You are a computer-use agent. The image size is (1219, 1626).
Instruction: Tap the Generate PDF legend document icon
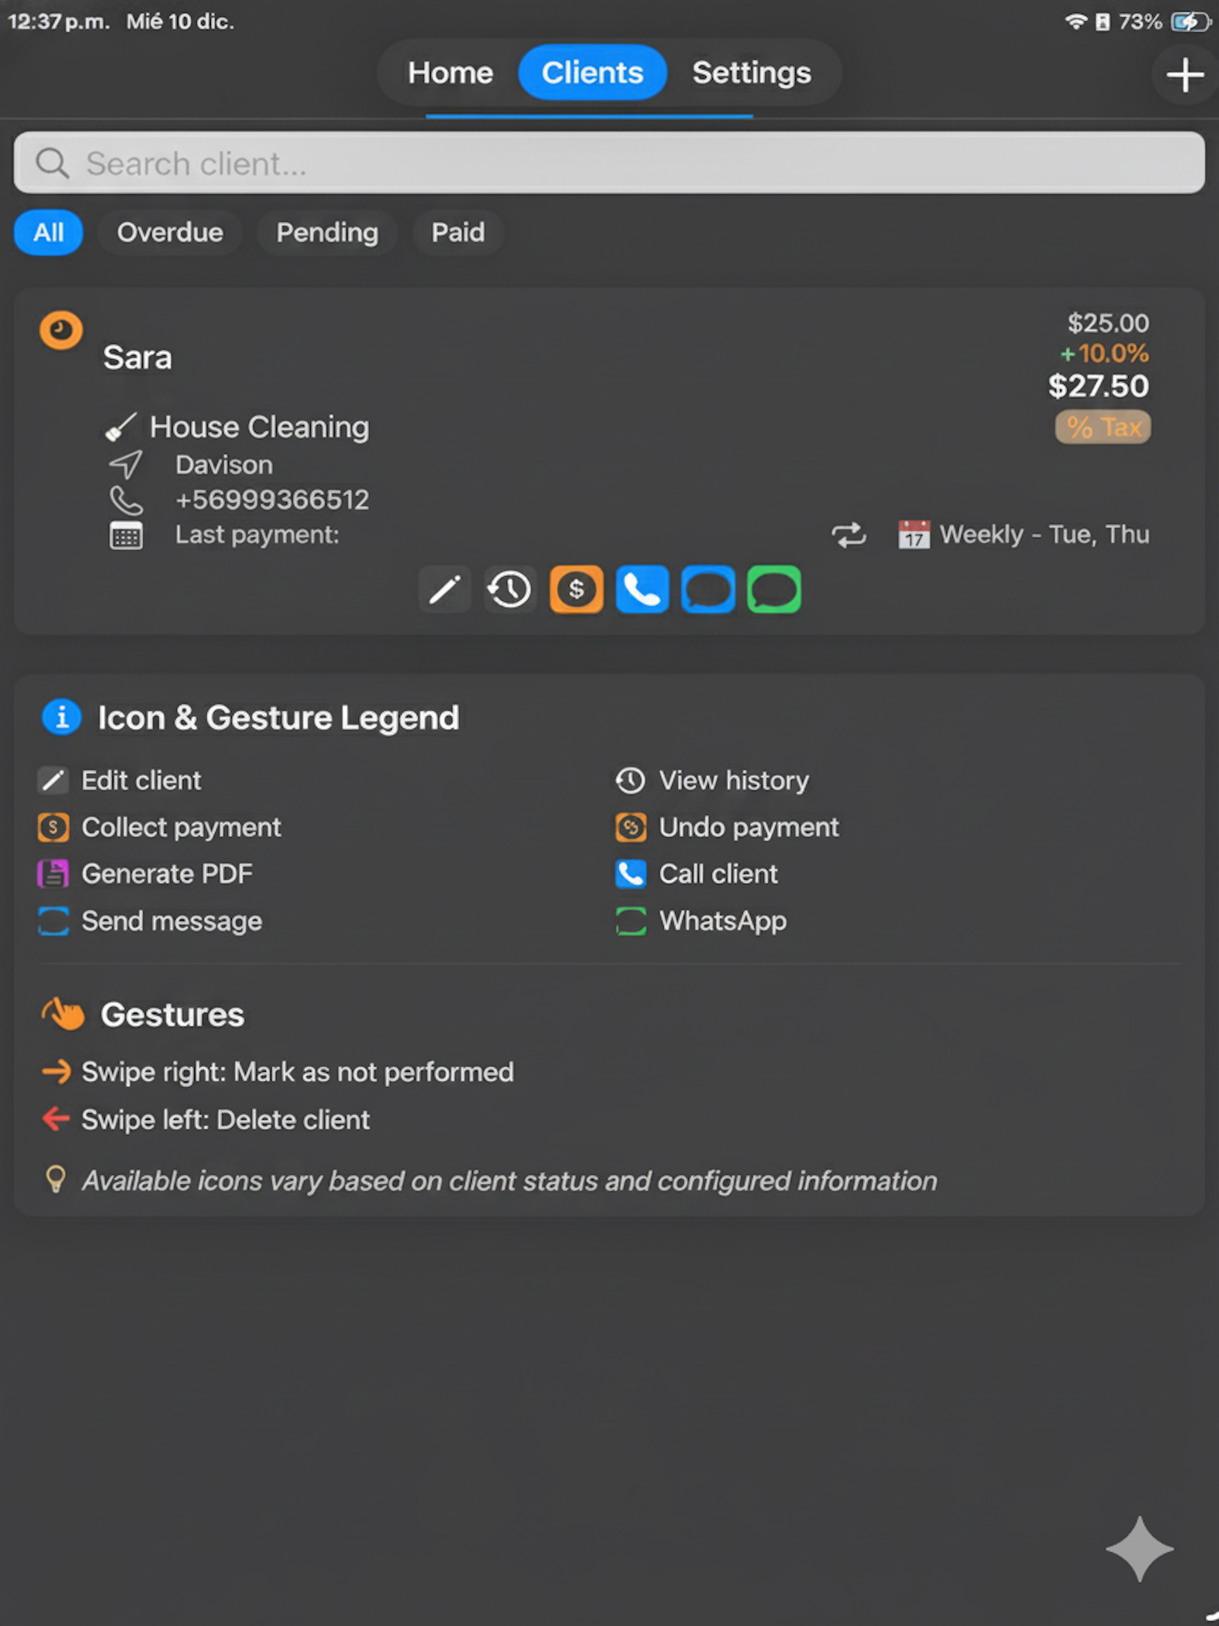coord(53,874)
